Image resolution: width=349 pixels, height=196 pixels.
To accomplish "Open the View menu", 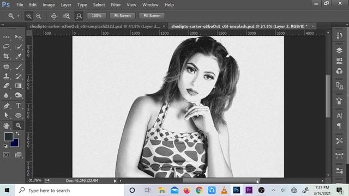I will [131, 5].
